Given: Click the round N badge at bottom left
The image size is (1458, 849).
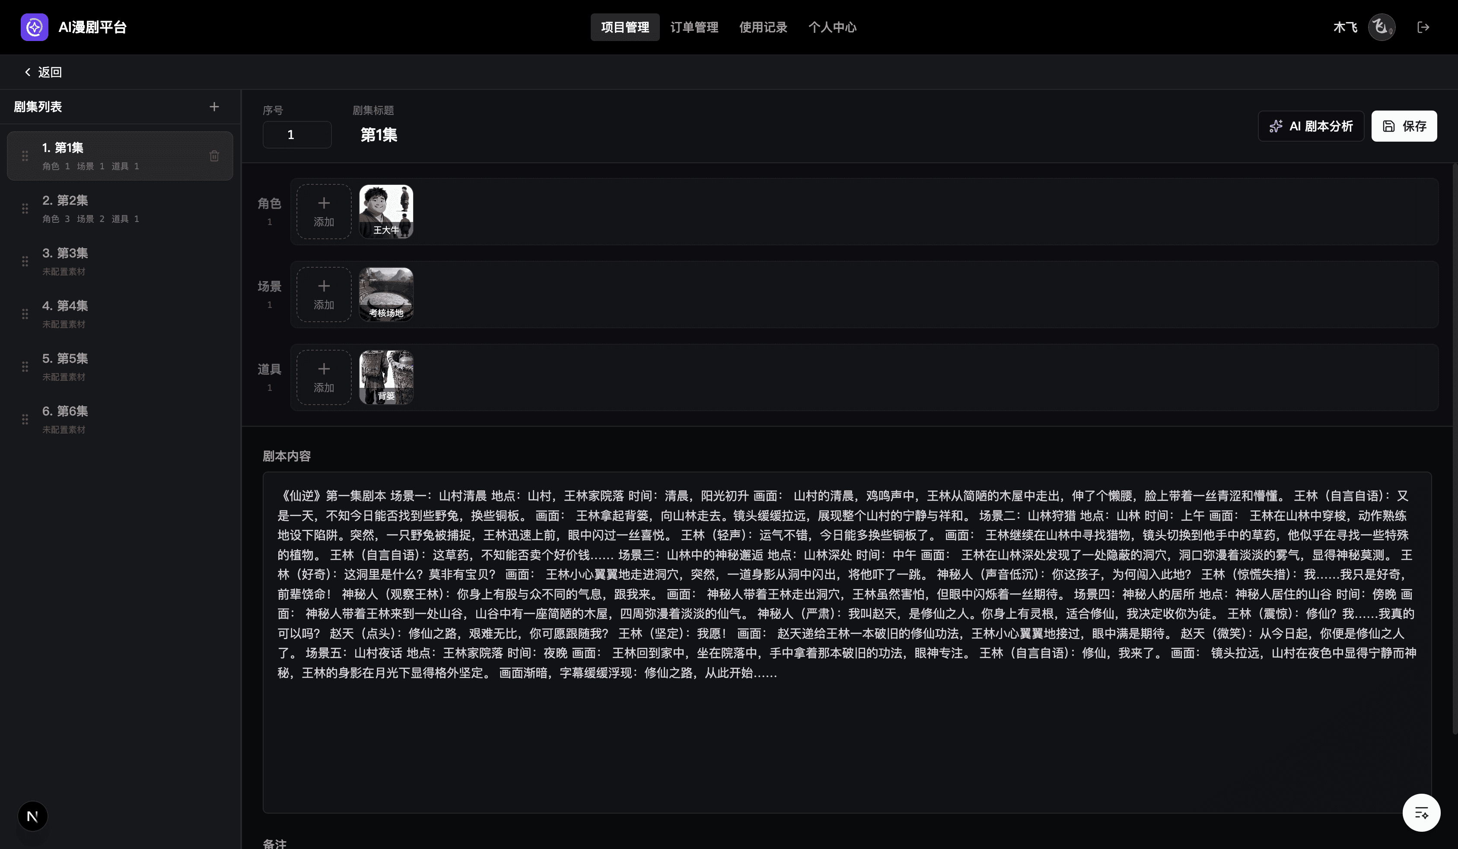Looking at the screenshot, I should [32, 816].
